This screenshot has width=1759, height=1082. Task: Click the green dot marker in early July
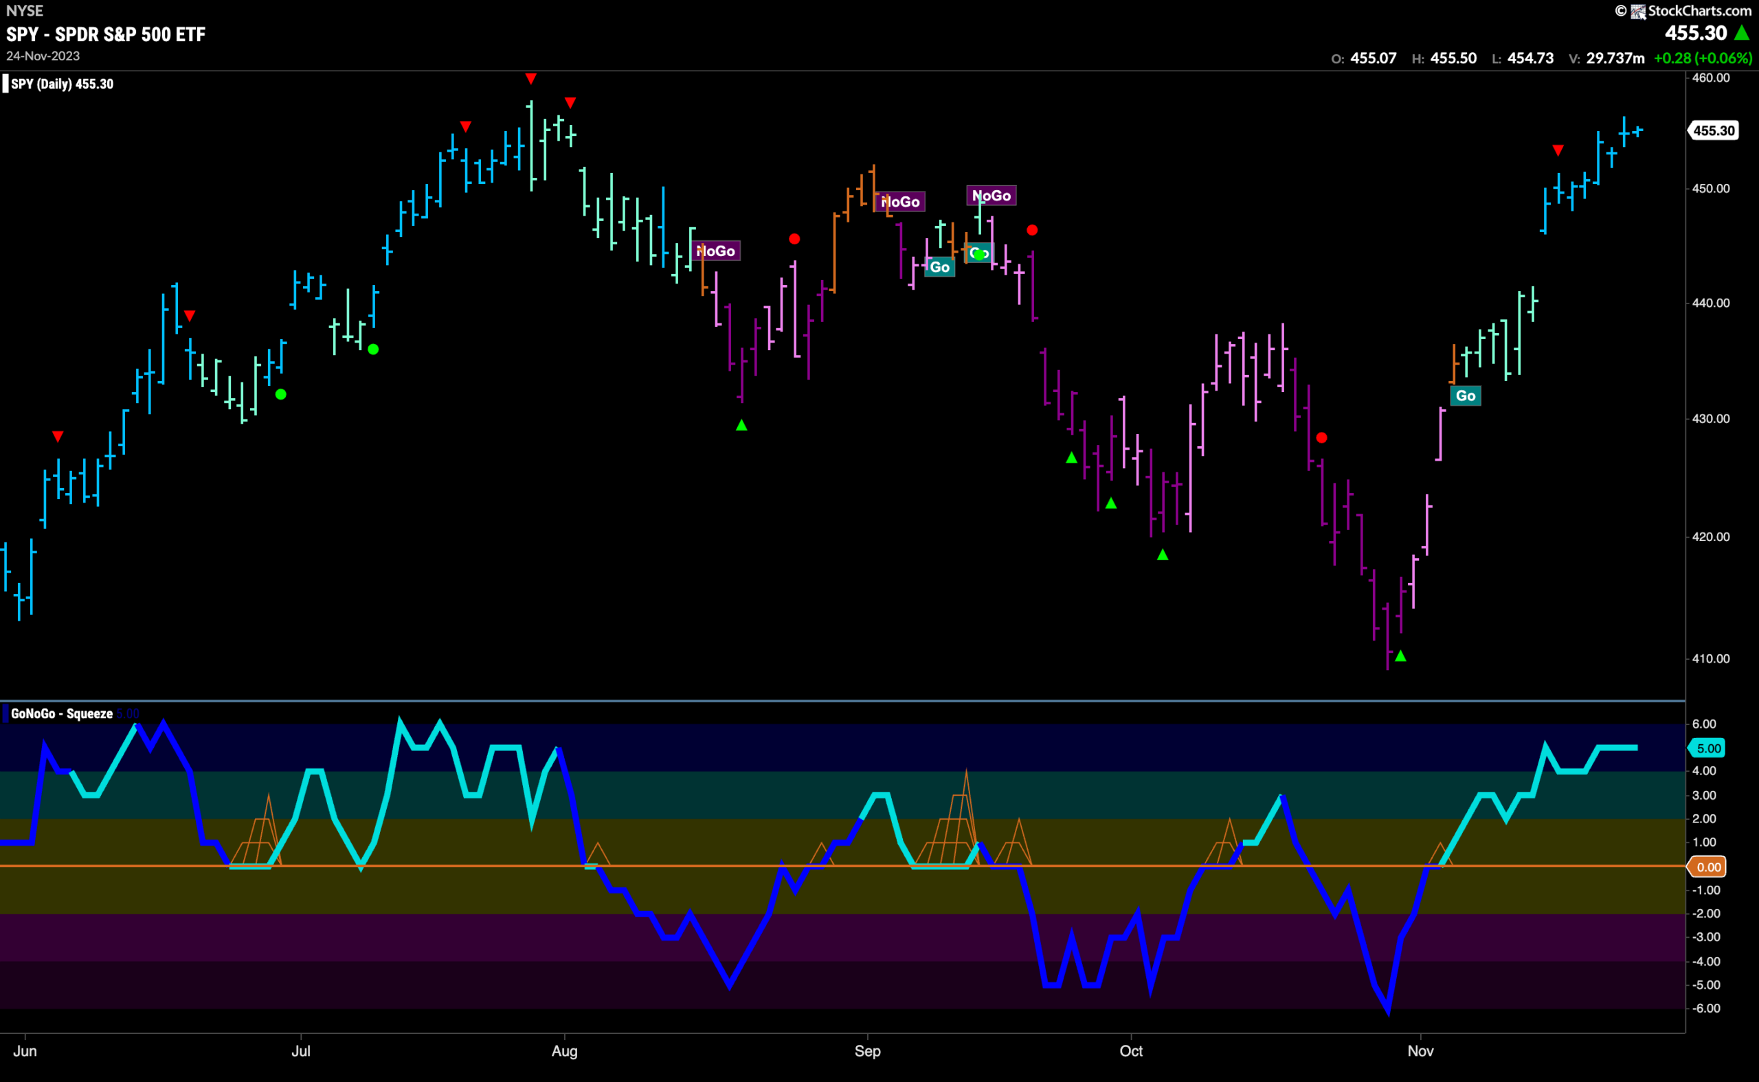pos(373,349)
